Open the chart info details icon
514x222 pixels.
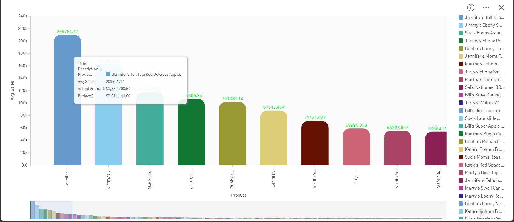click(471, 7)
